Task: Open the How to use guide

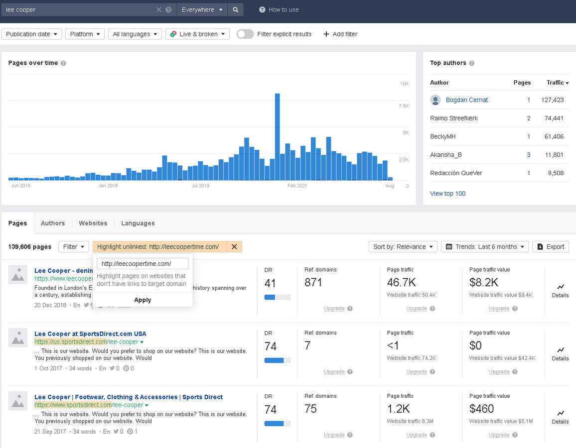Action: [279, 9]
